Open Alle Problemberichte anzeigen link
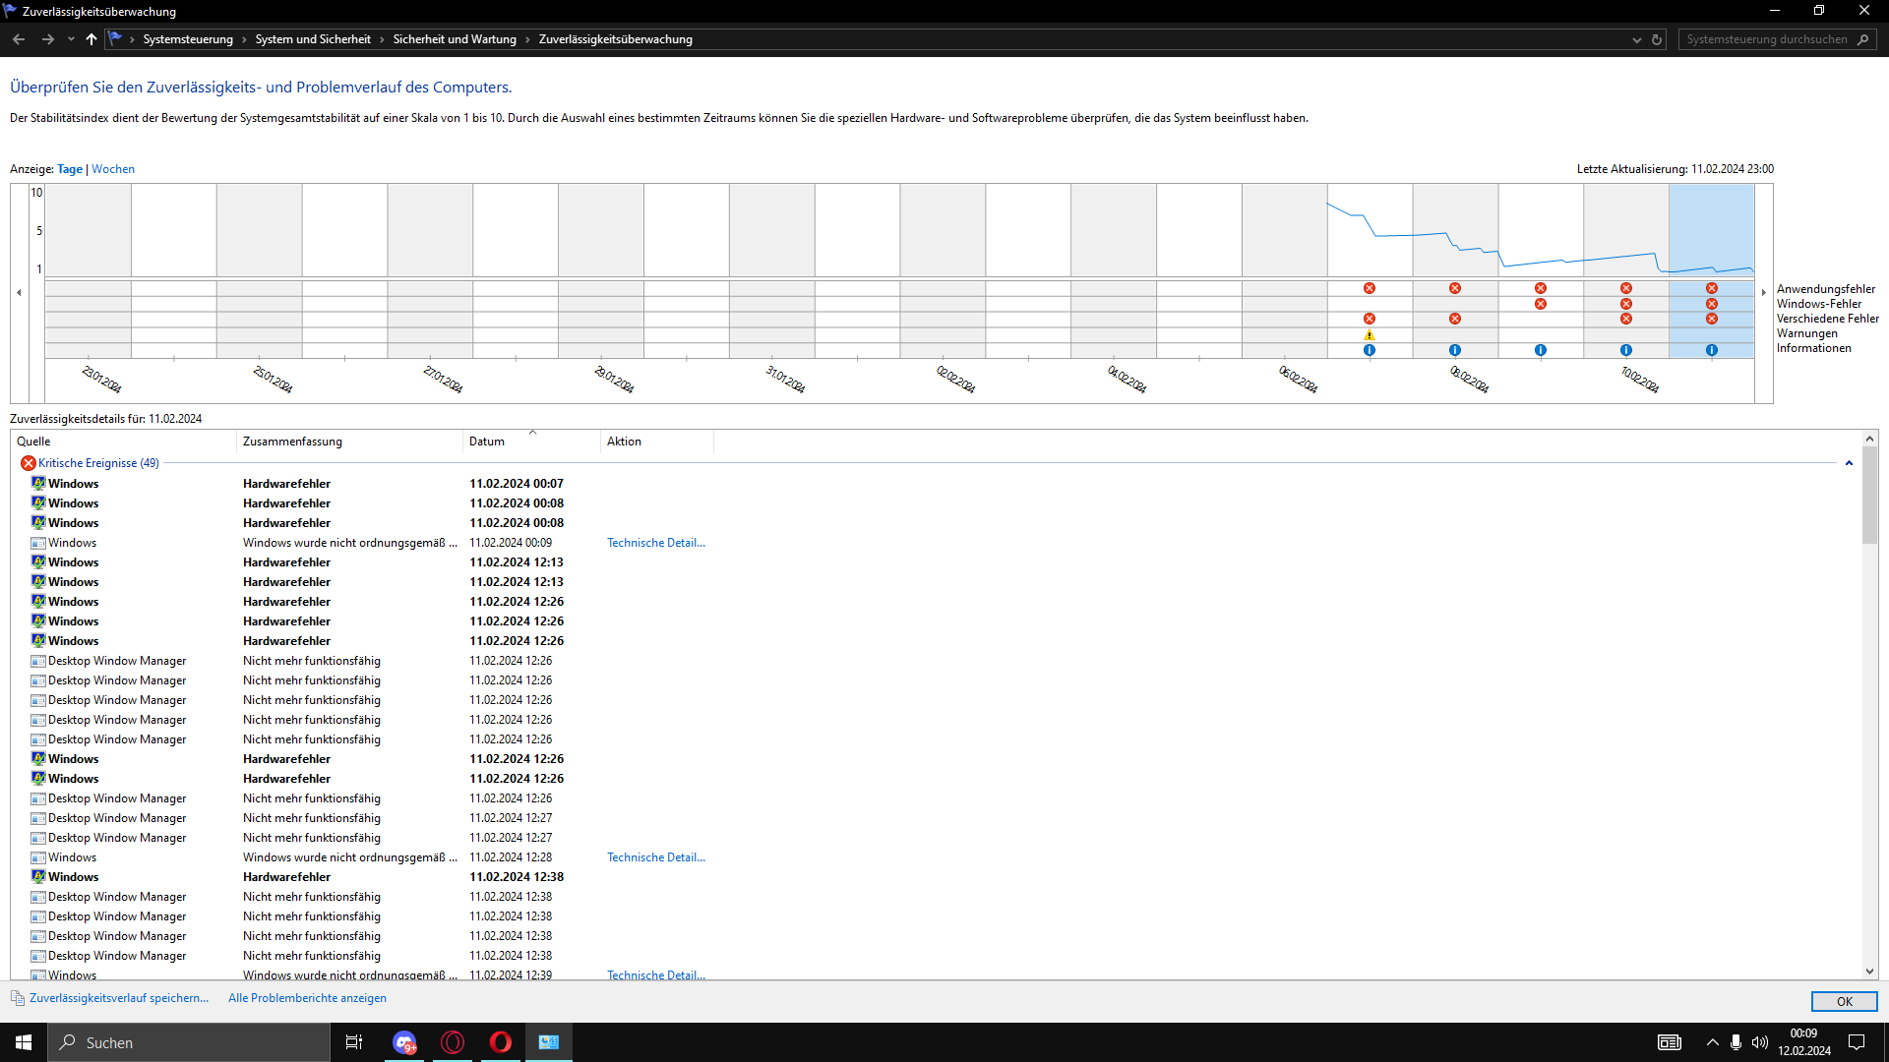 (307, 998)
